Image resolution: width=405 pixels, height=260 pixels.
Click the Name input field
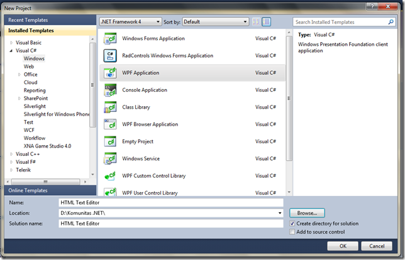(170, 202)
